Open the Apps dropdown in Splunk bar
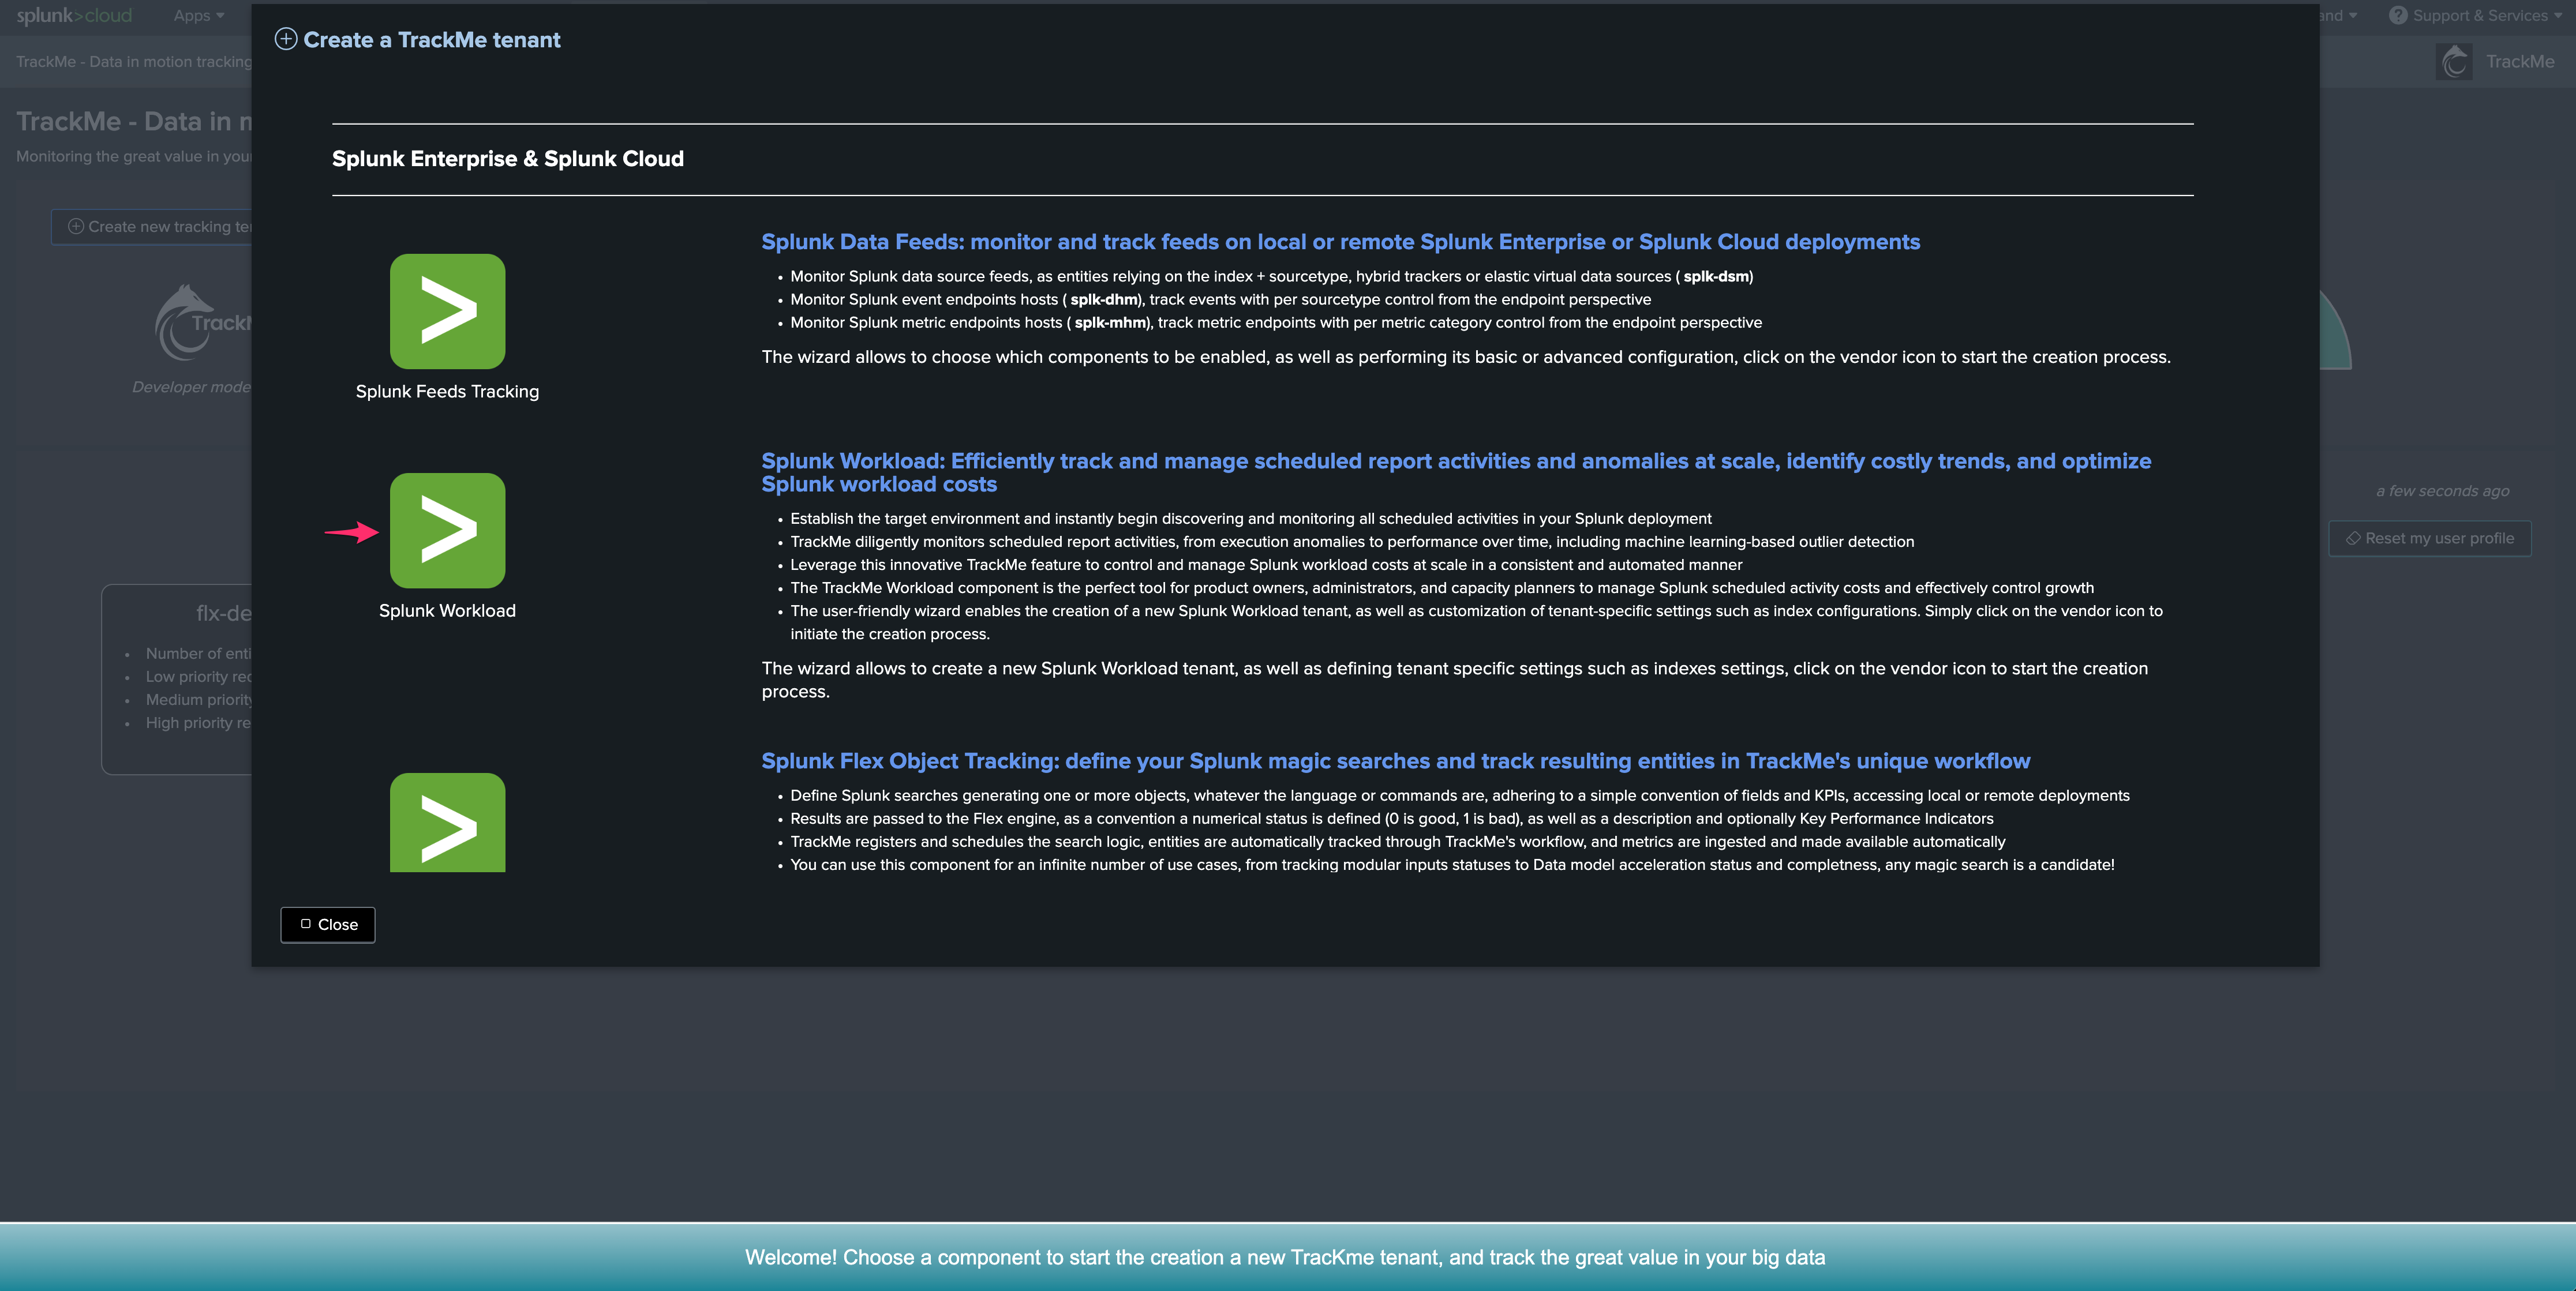 (198, 15)
